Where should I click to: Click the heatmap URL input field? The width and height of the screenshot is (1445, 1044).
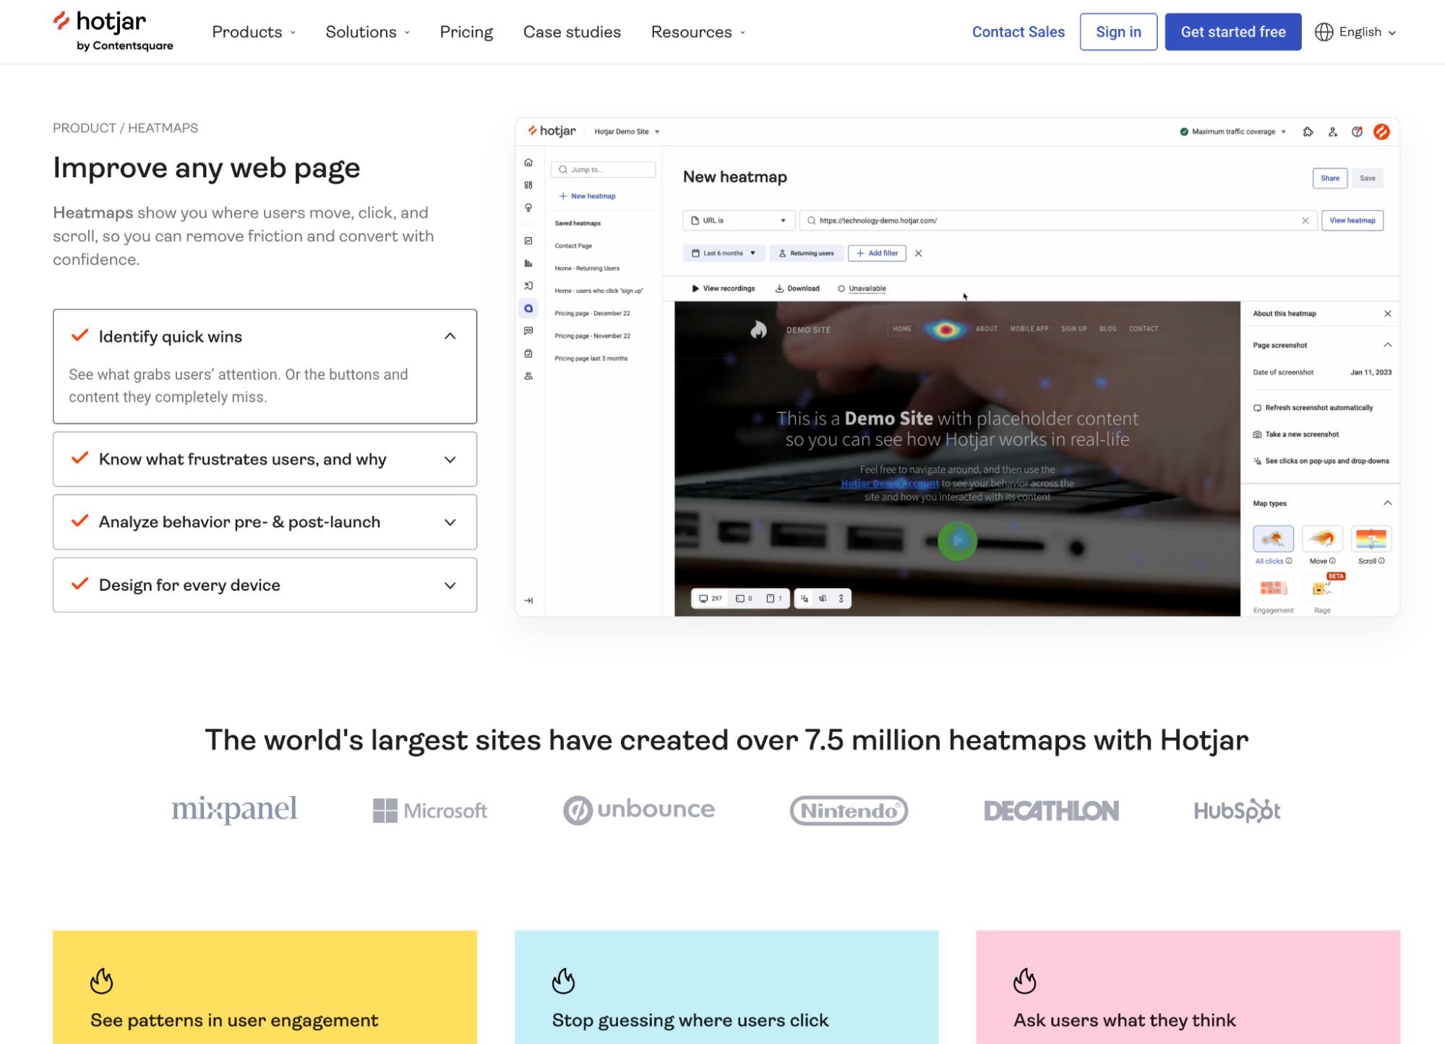[x=1058, y=221]
